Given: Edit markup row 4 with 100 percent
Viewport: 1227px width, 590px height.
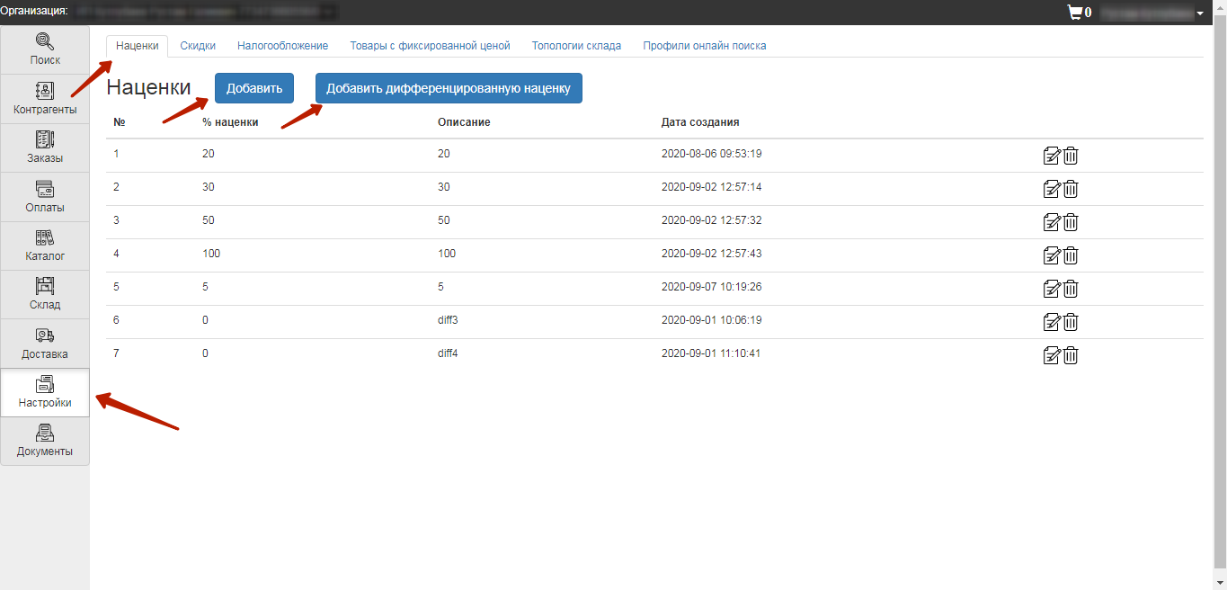Looking at the screenshot, I should (1052, 255).
